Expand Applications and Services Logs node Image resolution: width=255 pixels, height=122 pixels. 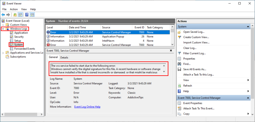3,53
